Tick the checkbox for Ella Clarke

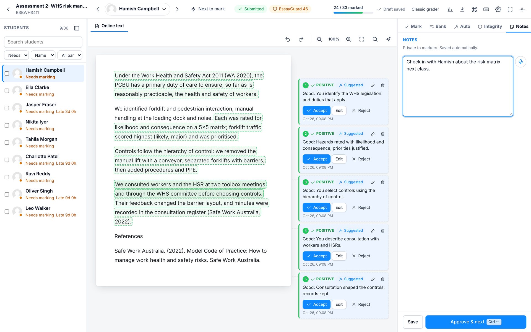click(7, 91)
